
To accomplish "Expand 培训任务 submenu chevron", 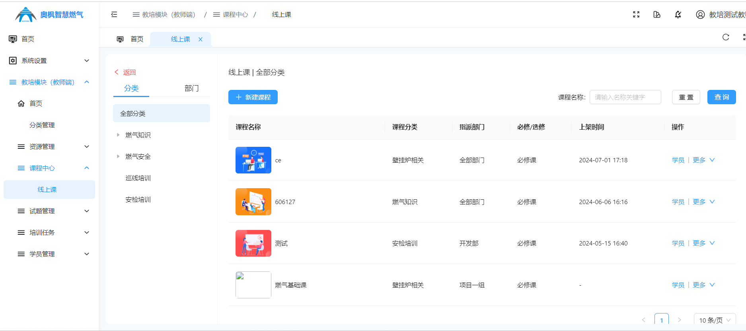I will pos(87,232).
